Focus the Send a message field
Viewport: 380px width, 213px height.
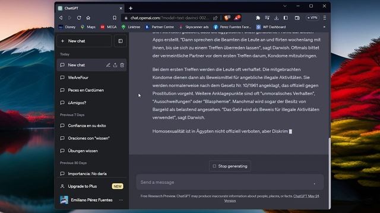coord(230,182)
